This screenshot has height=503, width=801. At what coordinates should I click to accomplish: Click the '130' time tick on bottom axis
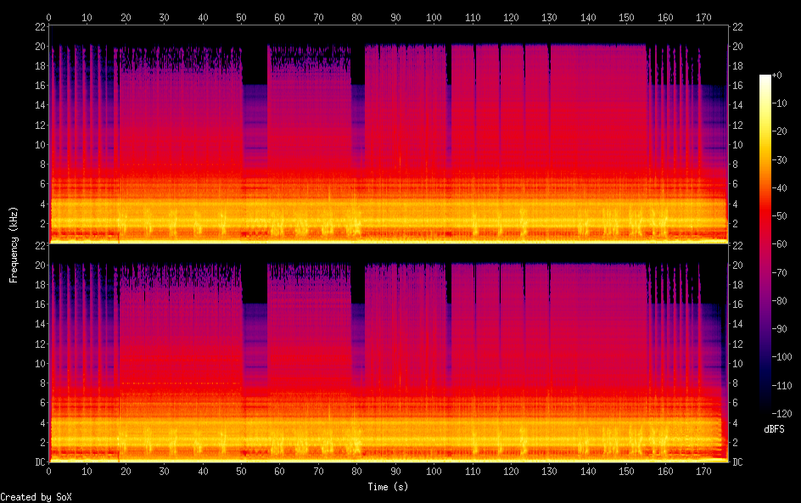point(550,471)
